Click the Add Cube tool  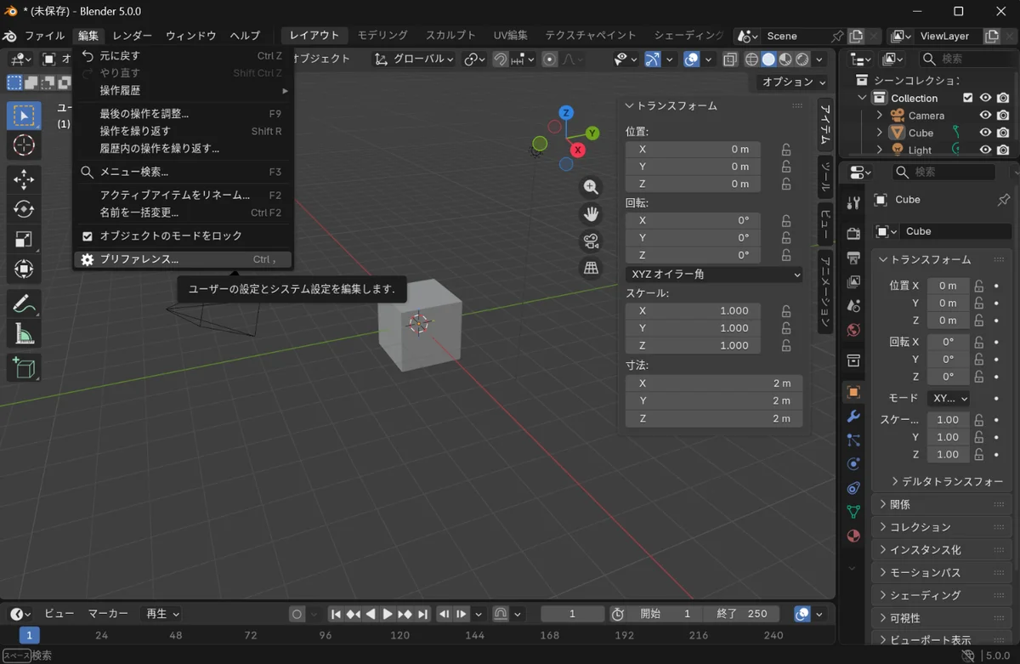[24, 368]
